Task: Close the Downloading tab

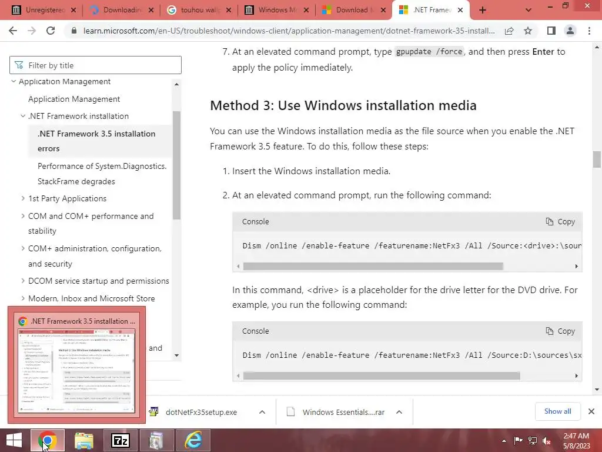Action: tap(151, 11)
